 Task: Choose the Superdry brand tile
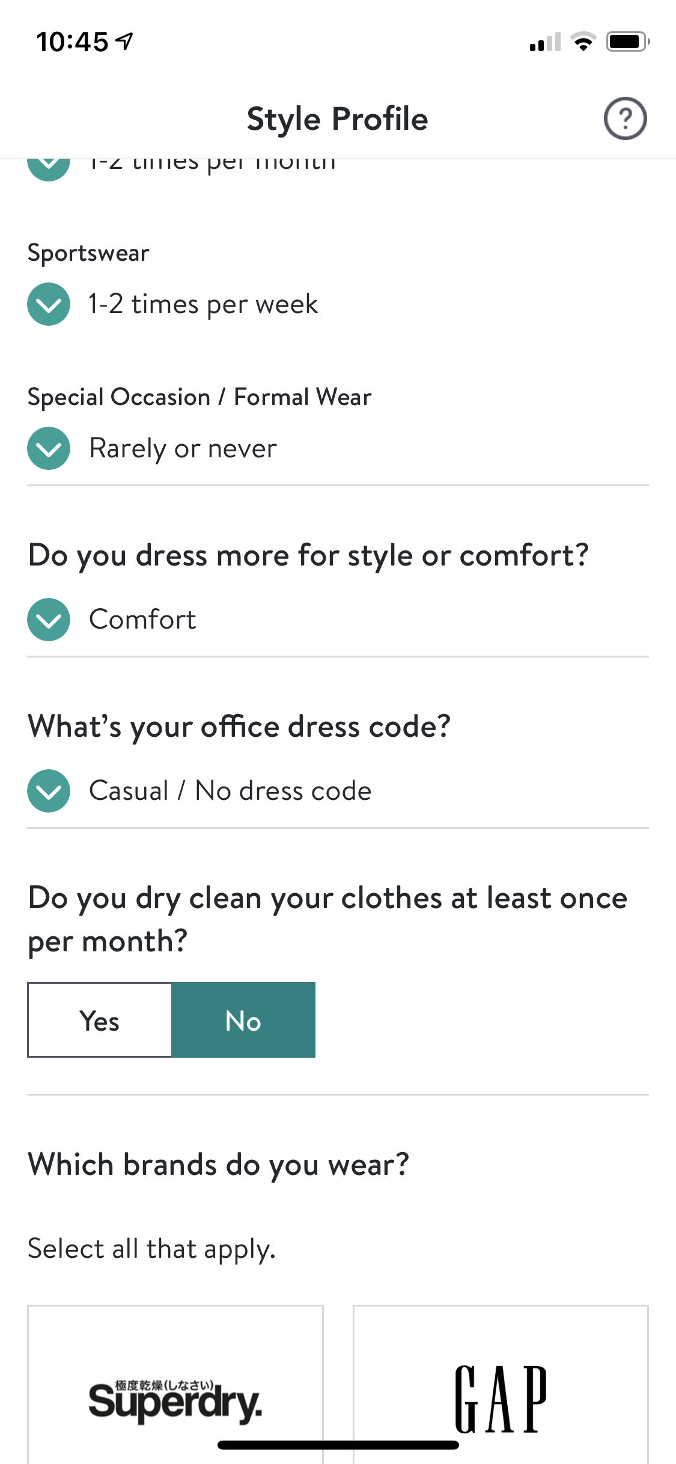[175, 1388]
